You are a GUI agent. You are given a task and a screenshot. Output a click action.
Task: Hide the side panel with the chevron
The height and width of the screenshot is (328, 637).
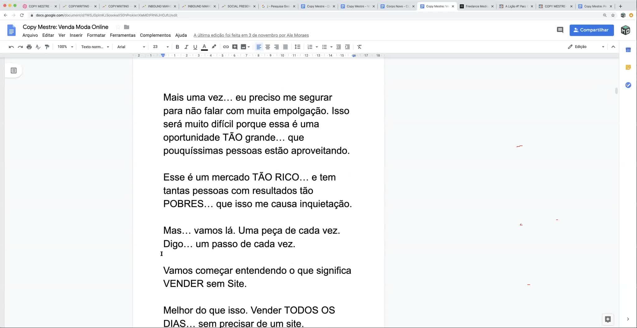click(x=628, y=319)
